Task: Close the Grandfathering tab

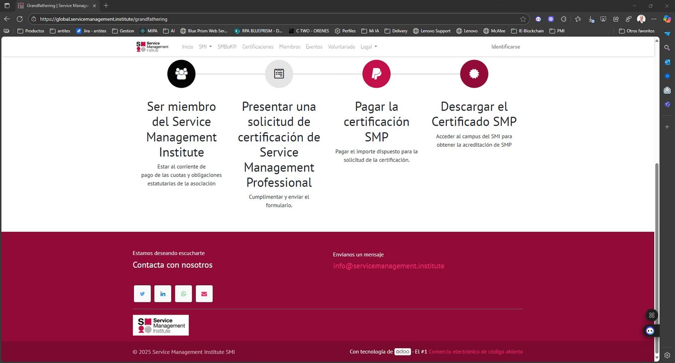Action: click(95, 6)
